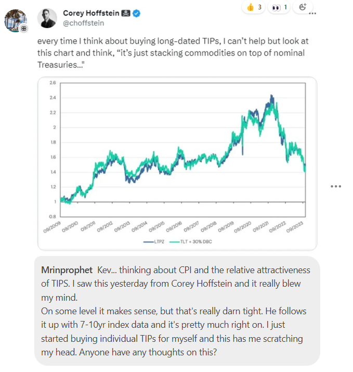The width and height of the screenshot is (353, 372).
Task: Click the @choffstein handle link
Action: coord(84,23)
